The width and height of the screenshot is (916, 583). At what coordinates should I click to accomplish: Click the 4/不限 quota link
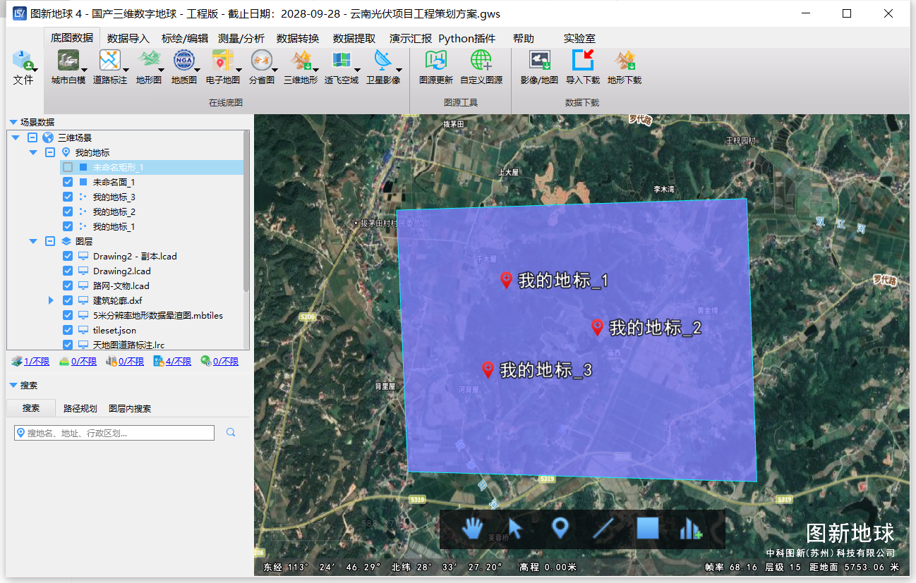[x=179, y=361]
